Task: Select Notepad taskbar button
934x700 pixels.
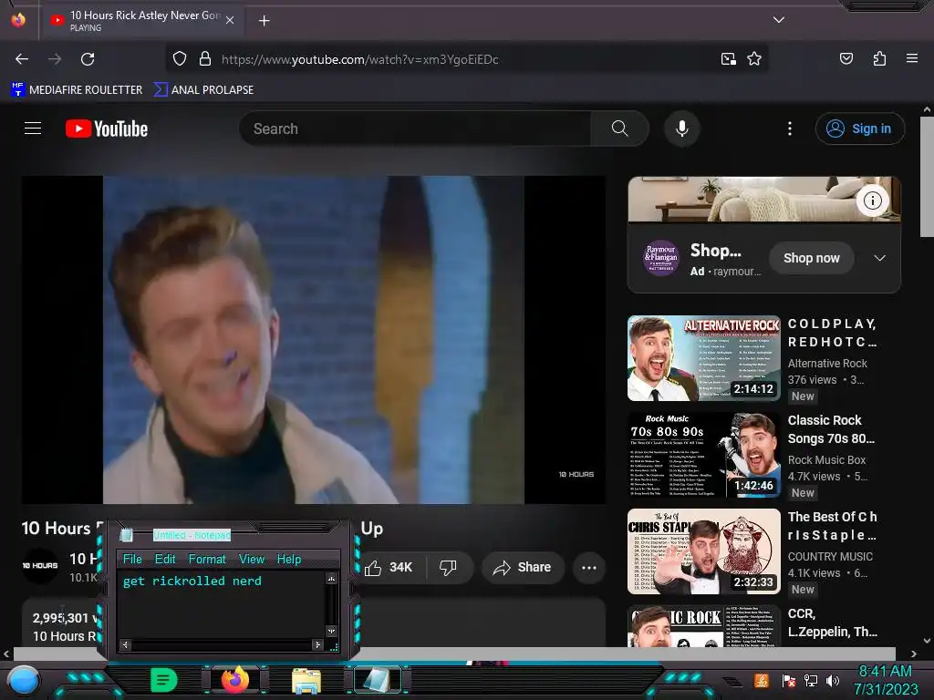Action: (x=378, y=680)
